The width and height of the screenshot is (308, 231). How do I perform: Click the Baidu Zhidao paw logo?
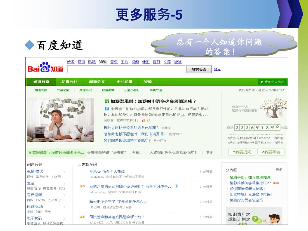45,67
